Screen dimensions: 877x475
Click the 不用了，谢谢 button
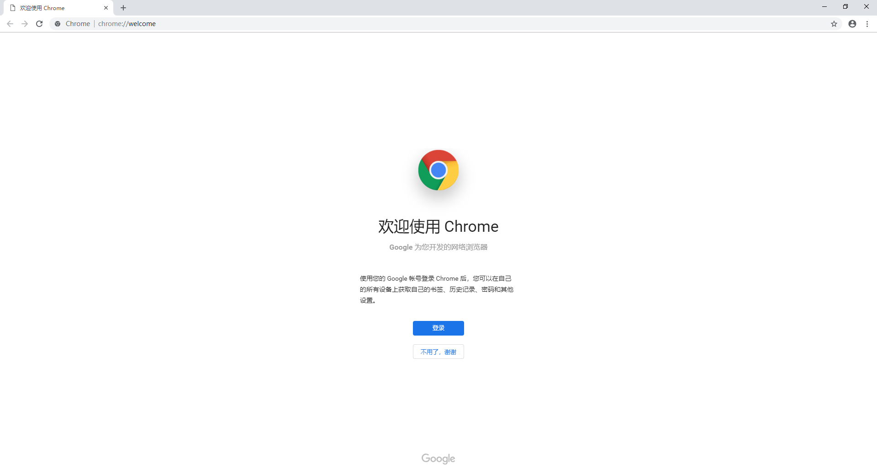[438, 352]
